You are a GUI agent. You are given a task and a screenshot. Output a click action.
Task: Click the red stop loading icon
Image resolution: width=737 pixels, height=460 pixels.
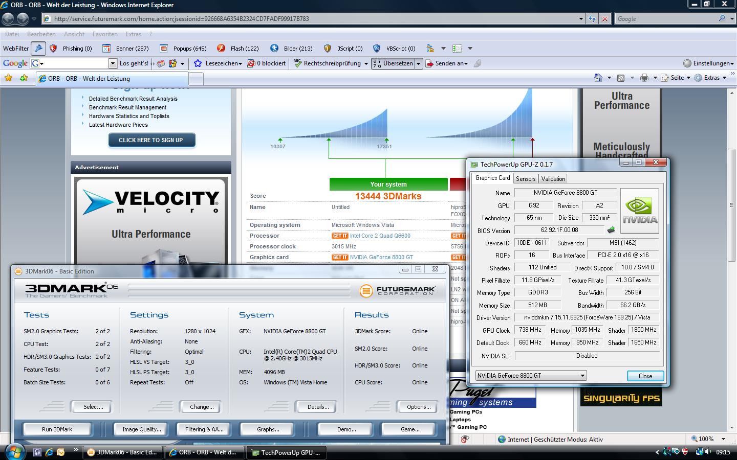(605, 19)
